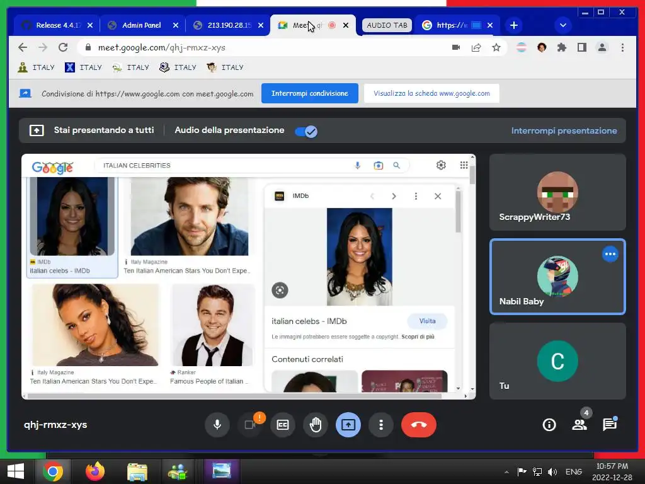This screenshot has height=484, width=645.
Task: Switch to 213.190.28.15 tab
Action: click(228, 25)
